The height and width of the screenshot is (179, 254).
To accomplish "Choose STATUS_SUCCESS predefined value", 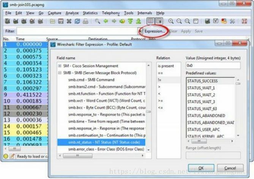I will coord(210,81).
